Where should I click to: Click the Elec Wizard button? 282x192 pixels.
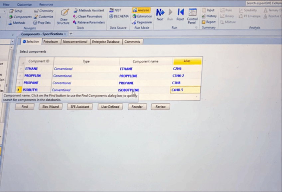coord(51,107)
